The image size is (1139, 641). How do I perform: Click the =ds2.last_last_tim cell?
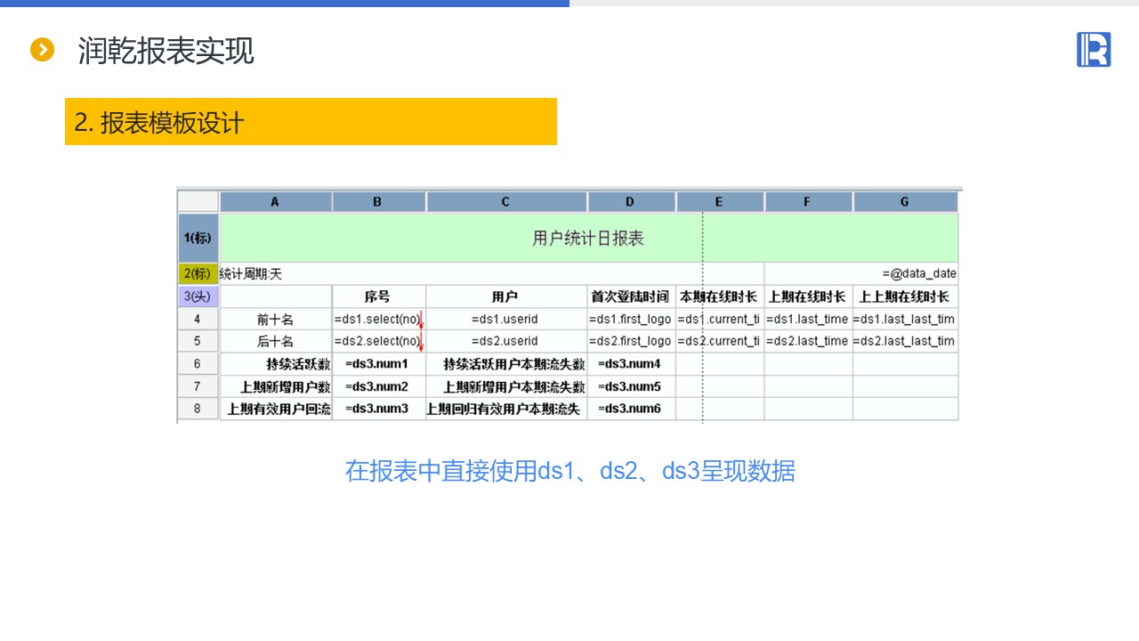tap(905, 341)
